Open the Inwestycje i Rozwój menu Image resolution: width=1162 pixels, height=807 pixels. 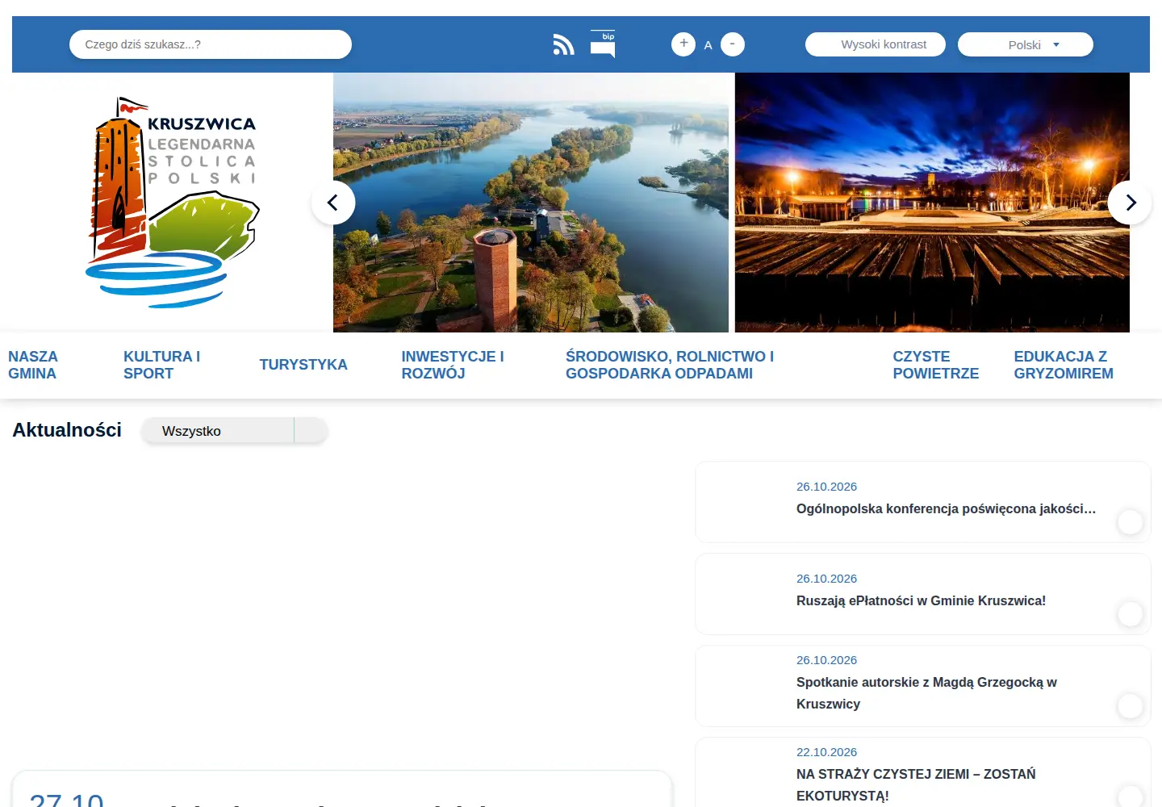453,365
